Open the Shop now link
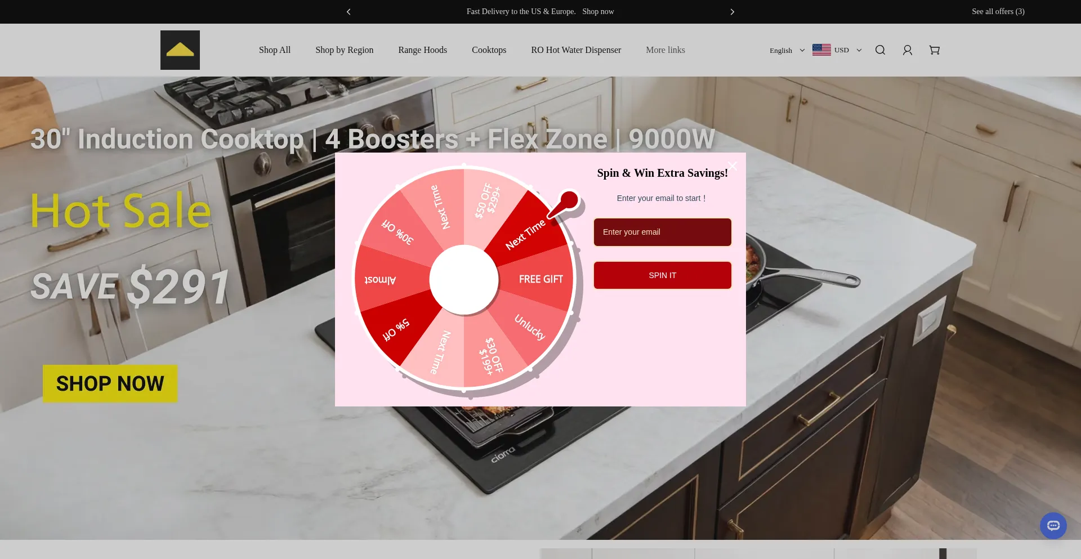 coord(598,12)
